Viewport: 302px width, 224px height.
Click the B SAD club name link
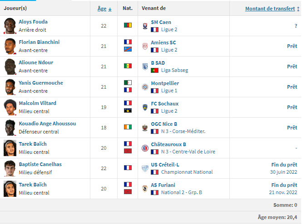pyautogui.click(x=158, y=62)
